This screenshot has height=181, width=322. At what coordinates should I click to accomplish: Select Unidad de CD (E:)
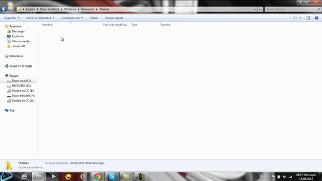(x=23, y=90)
